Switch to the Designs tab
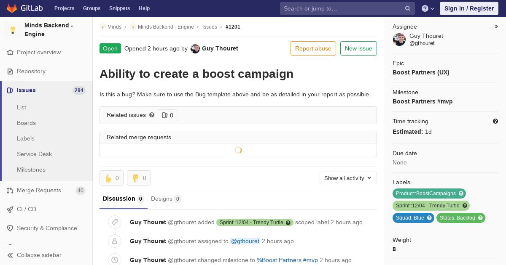 click(x=166, y=199)
